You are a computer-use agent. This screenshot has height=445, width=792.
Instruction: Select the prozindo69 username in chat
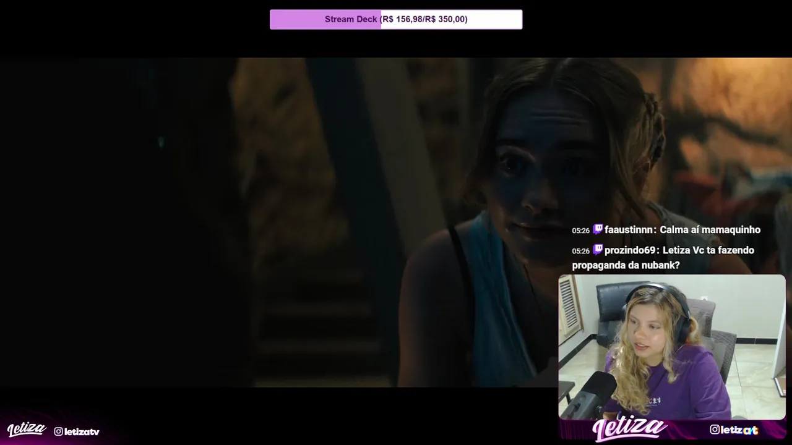click(x=630, y=250)
